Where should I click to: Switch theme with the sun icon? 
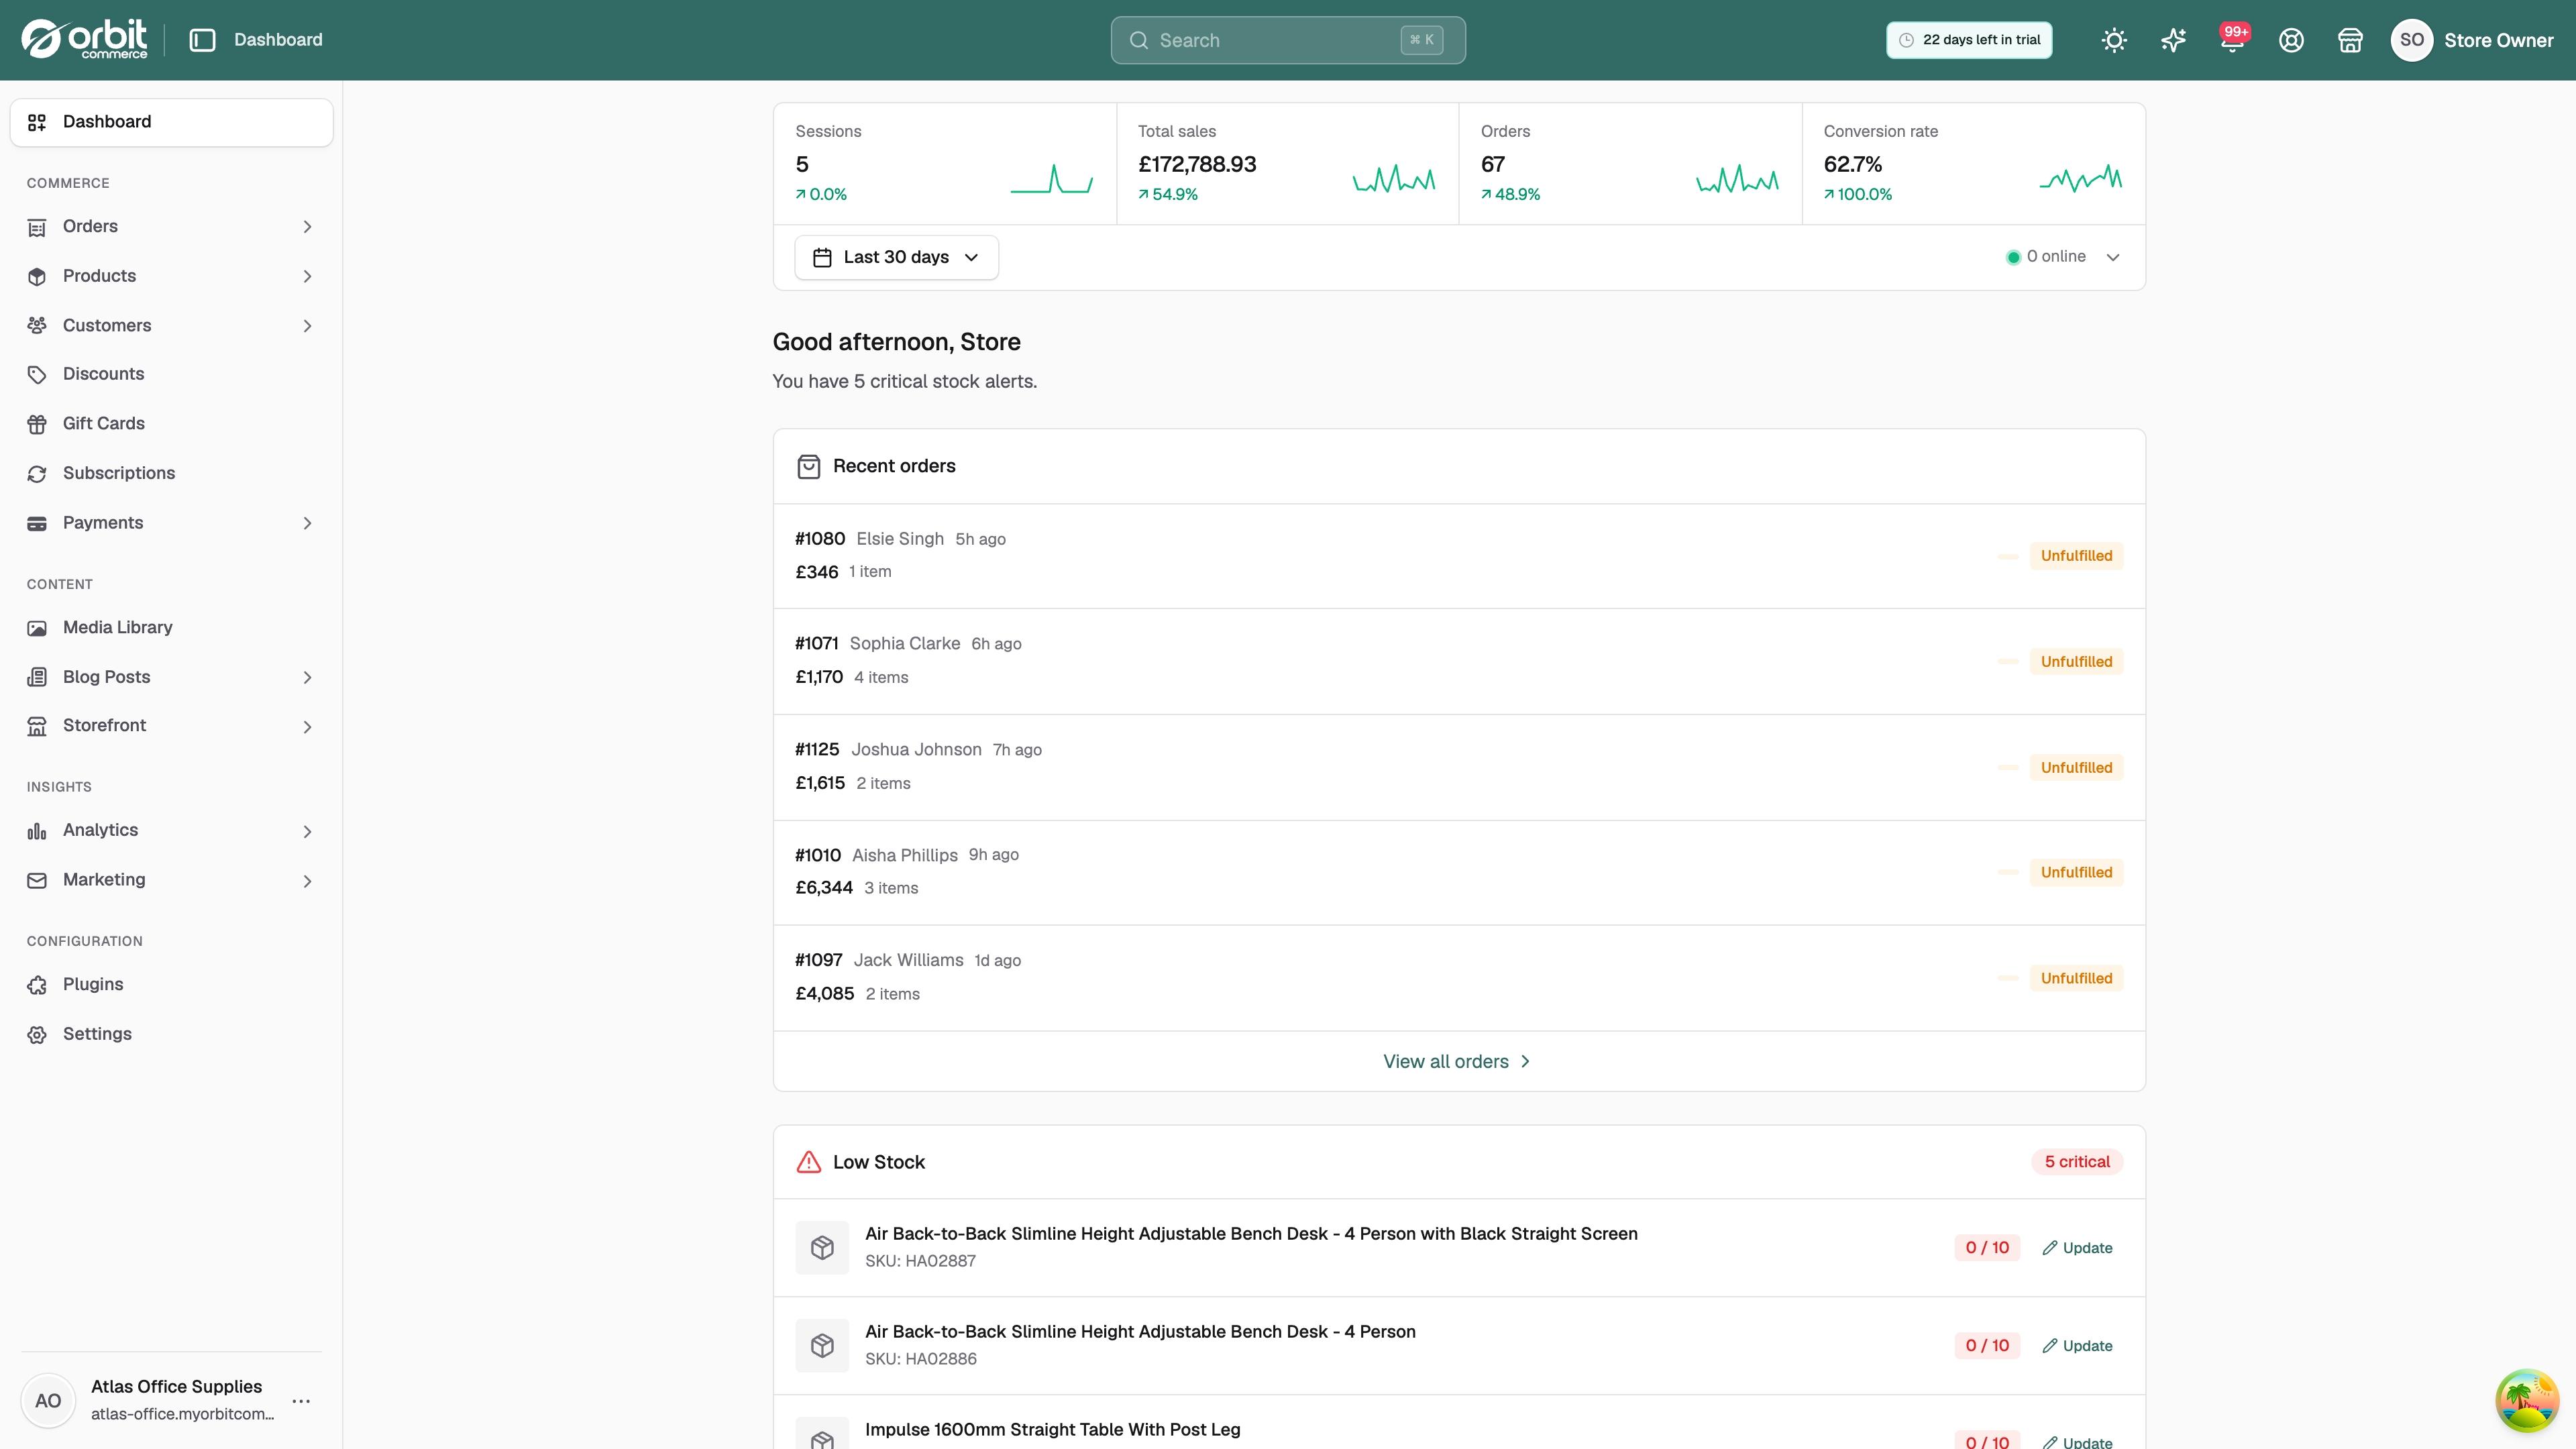point(2114,40)
